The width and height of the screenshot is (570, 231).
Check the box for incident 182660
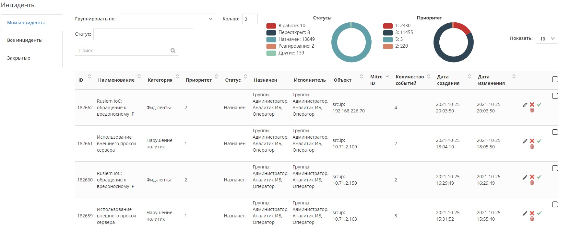click(x=555, y=168)
